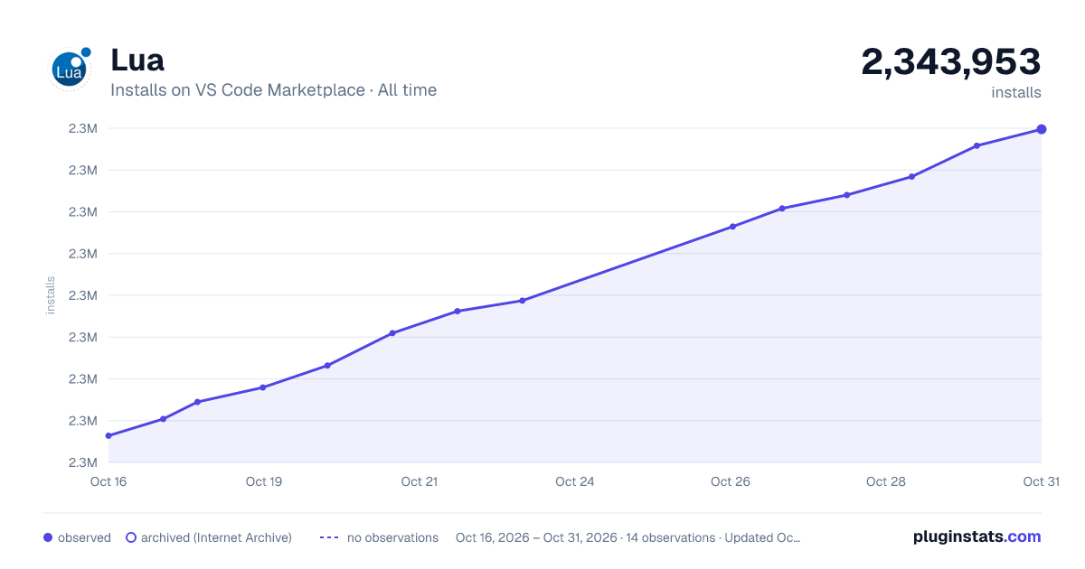Click the vertical 'installs' y-axis title

(x=51, y=295)
